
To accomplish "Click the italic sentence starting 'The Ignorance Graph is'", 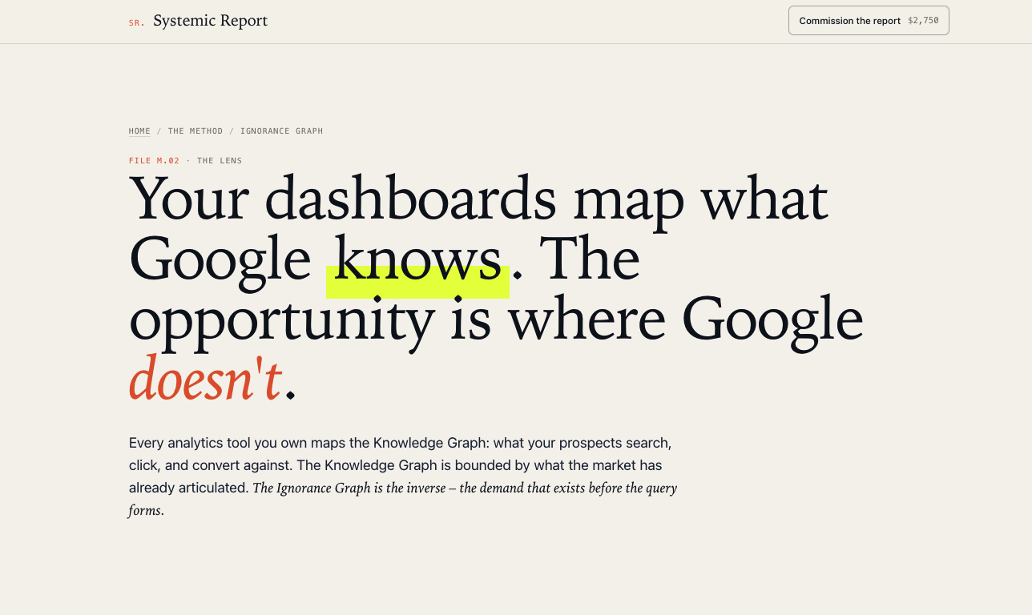I will 402,499.
